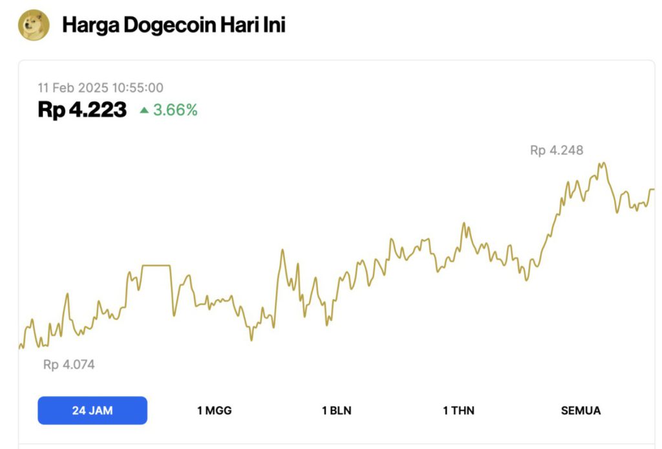Click the deepest mid-chart trough on the line
The width and height of the screenshot is (662, 449).
(x=251, y=339)
